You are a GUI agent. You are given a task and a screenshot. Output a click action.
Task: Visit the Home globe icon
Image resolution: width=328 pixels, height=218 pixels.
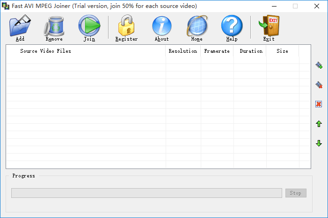(x=197, y=26)
